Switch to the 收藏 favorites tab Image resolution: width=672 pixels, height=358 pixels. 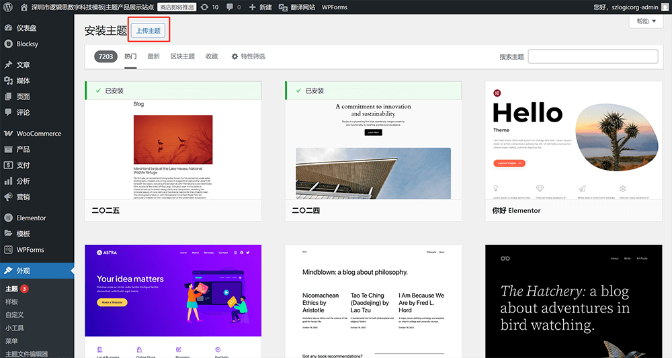[x=212, y=56]
